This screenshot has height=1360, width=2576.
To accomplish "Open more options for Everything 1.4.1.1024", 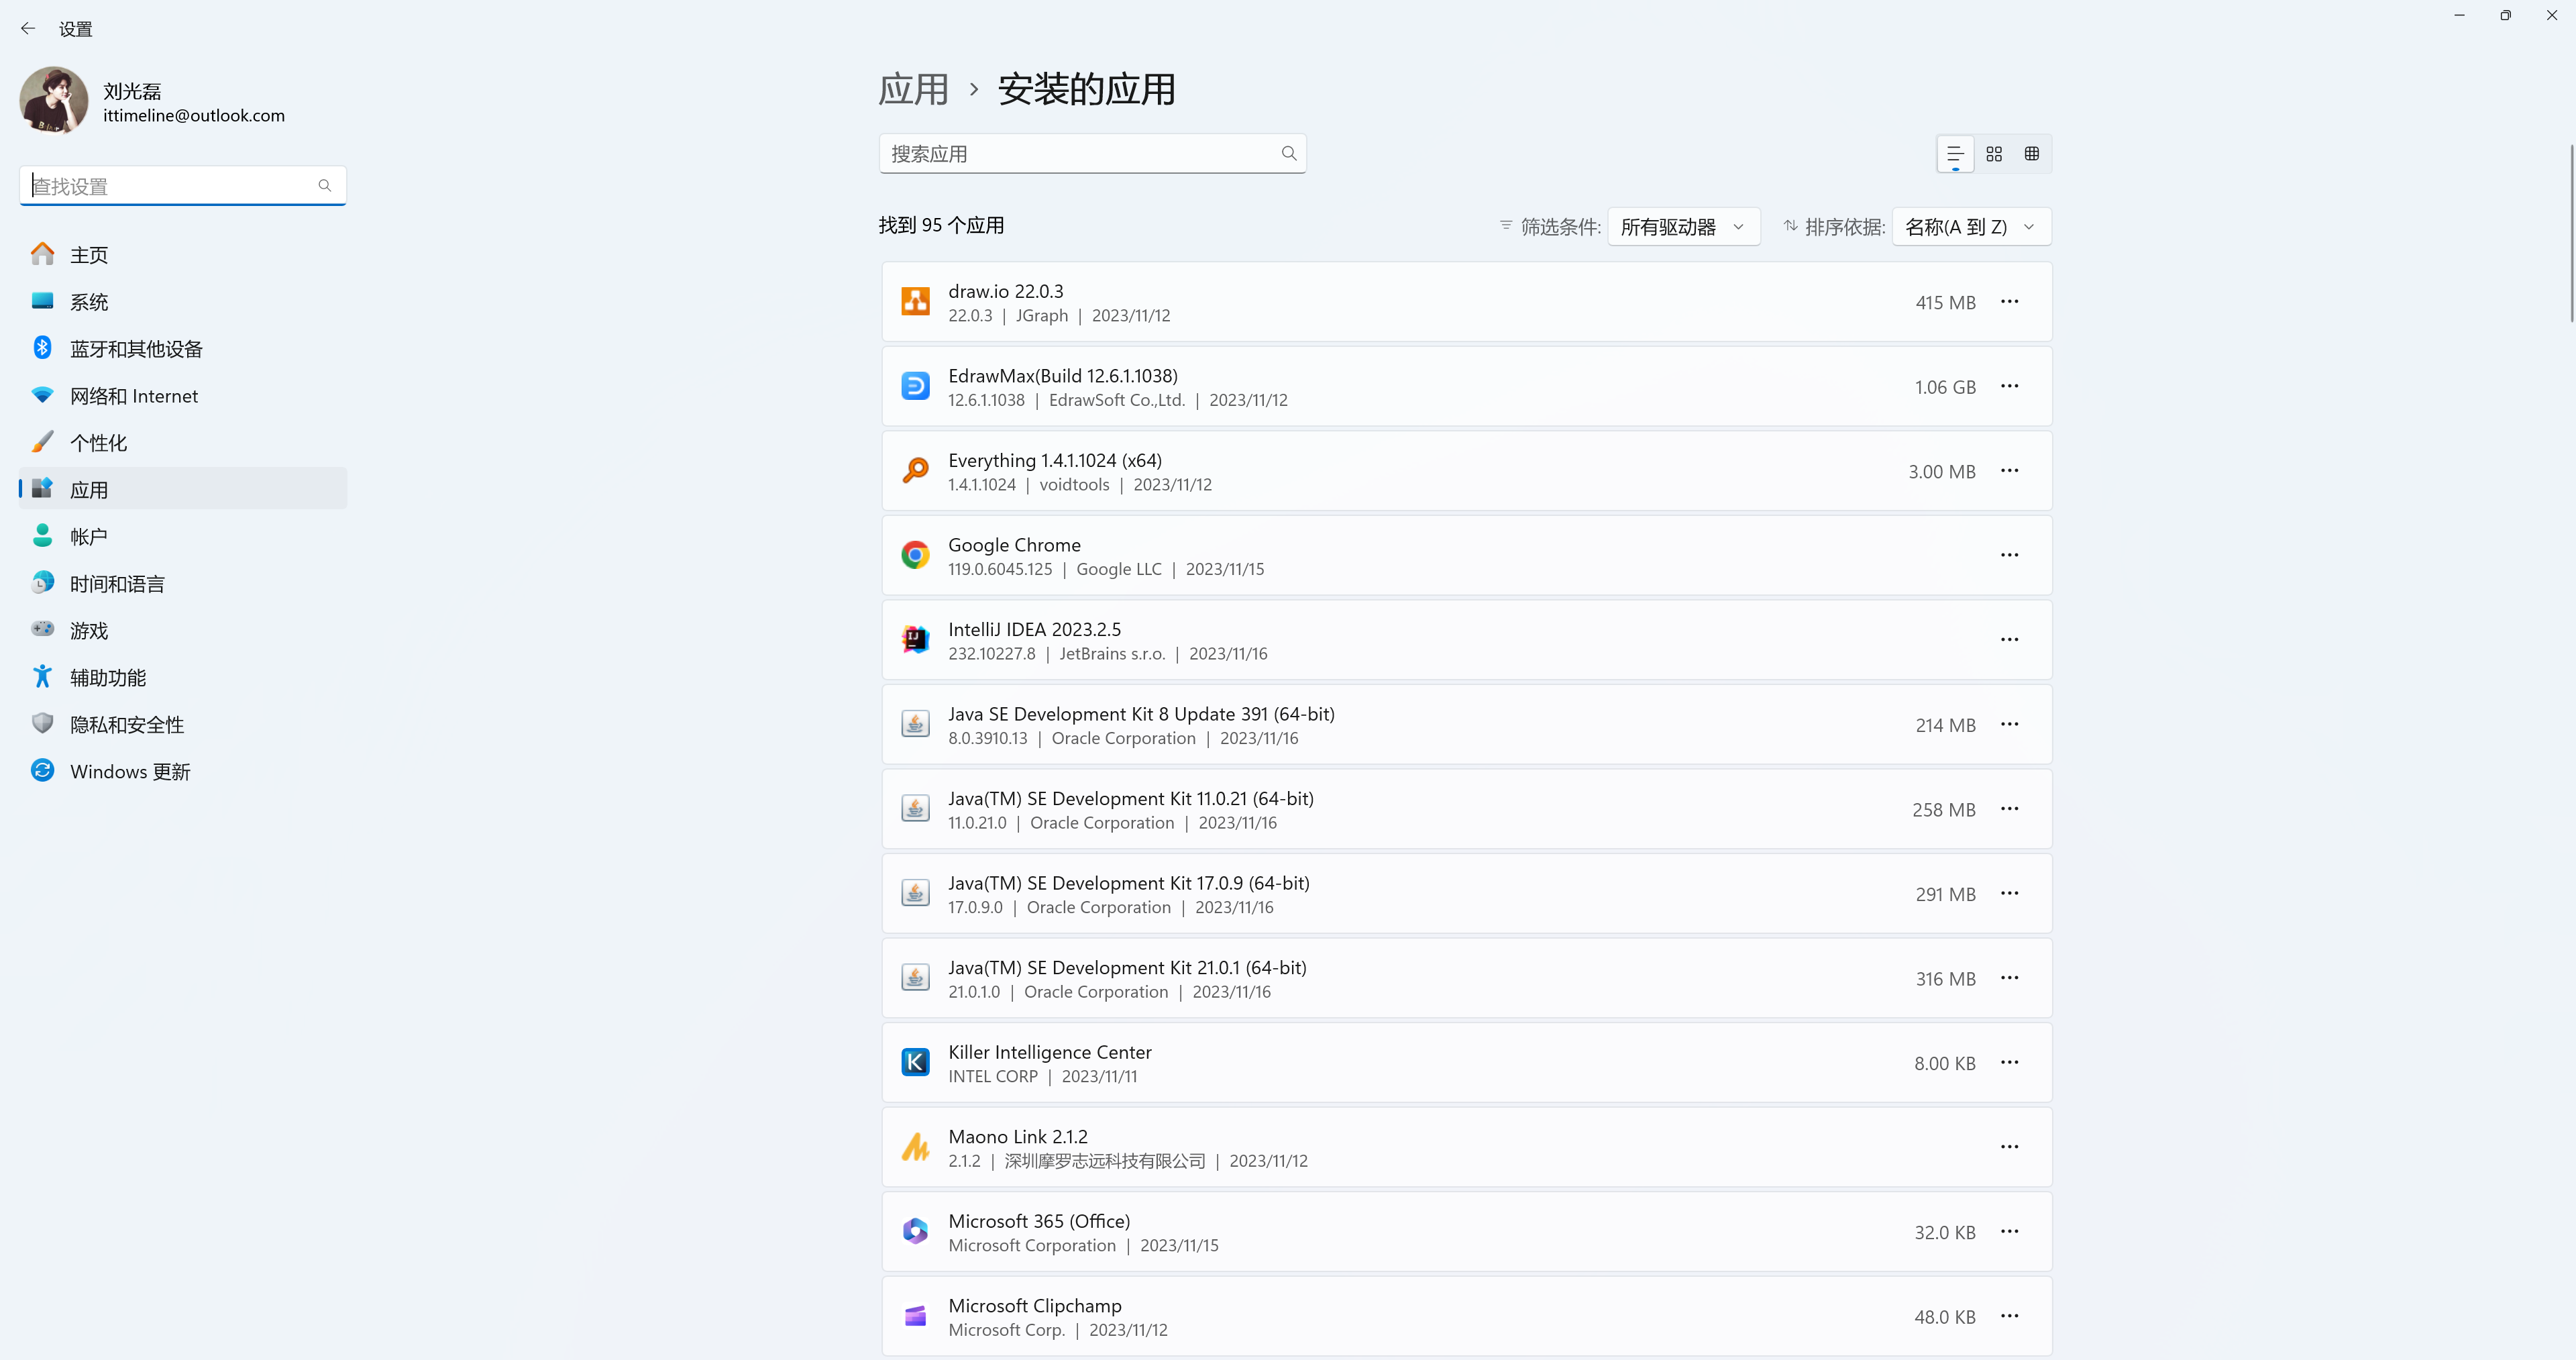I will click(x=2009, y=470).
